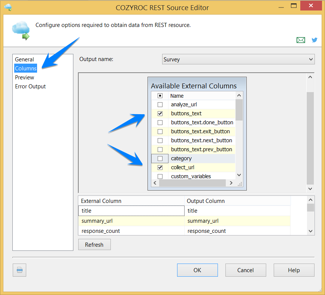The width and height of the screenshot is (325, 295).
Task: Click the buttons_text row name
Action: point(186,113)
